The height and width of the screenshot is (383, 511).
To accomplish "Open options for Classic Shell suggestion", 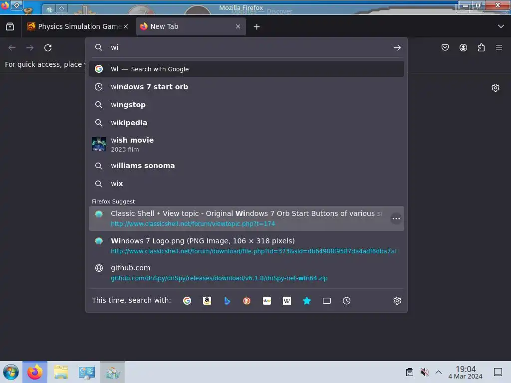I will coord(396,218).
